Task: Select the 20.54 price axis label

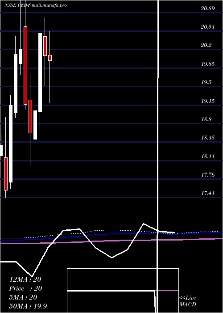Action: 208,26
